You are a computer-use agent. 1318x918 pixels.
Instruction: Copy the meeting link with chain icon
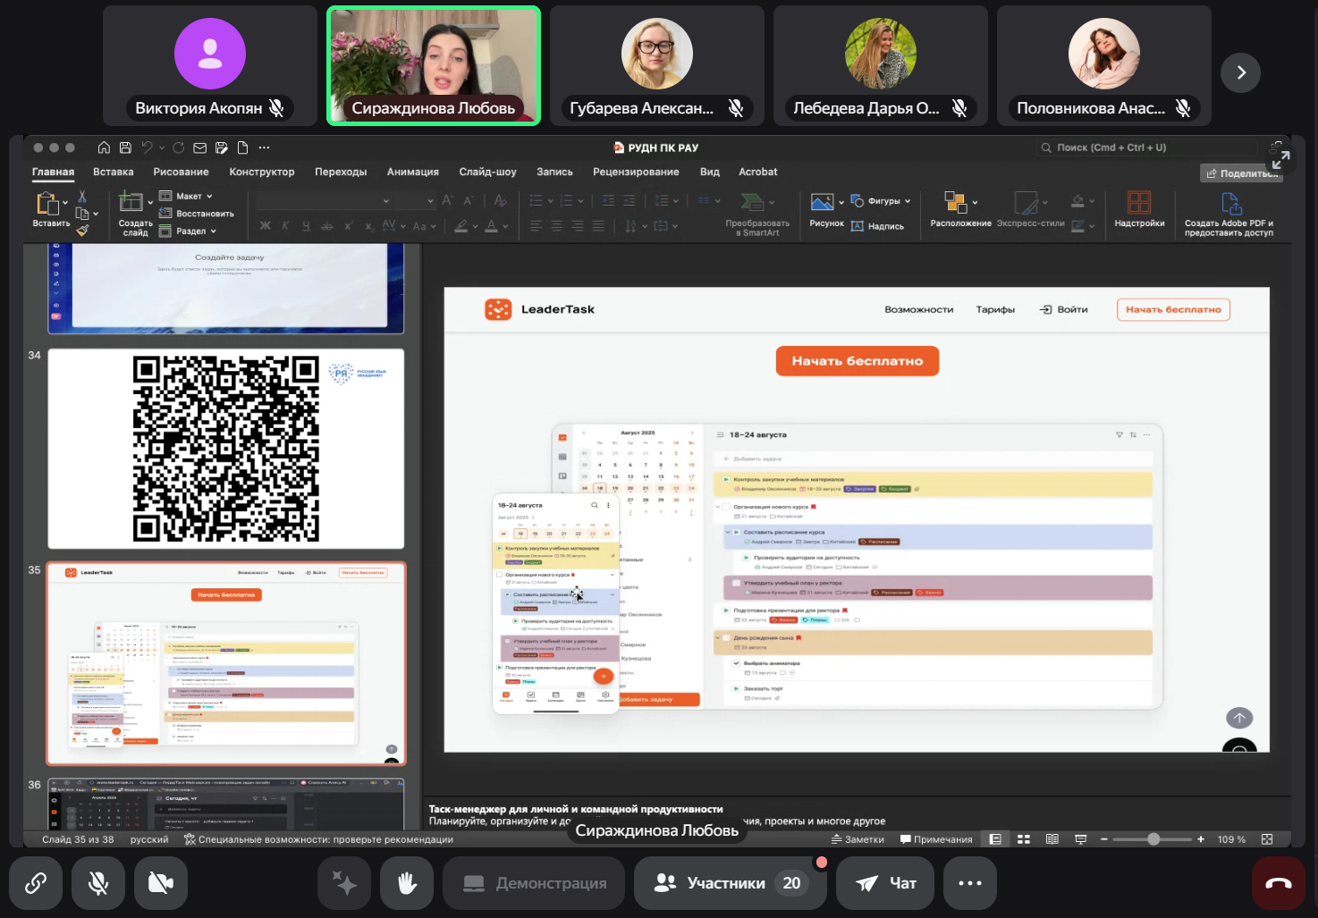36,883
